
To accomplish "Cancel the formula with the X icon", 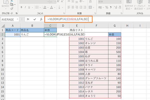I will tap(28, 19).
